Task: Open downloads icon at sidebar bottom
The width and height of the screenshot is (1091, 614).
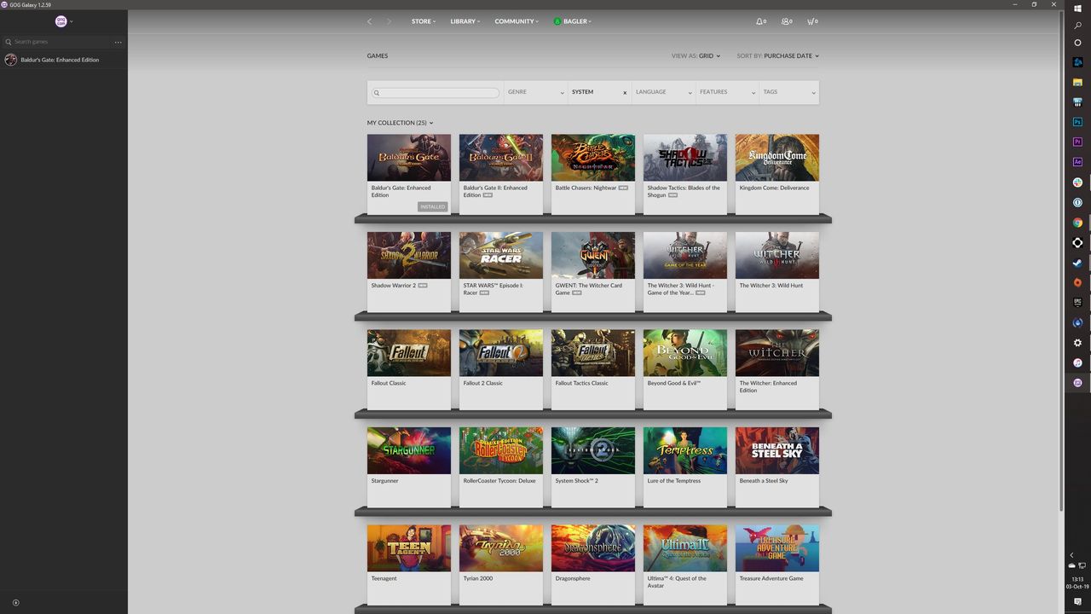Action: [15, 603]
